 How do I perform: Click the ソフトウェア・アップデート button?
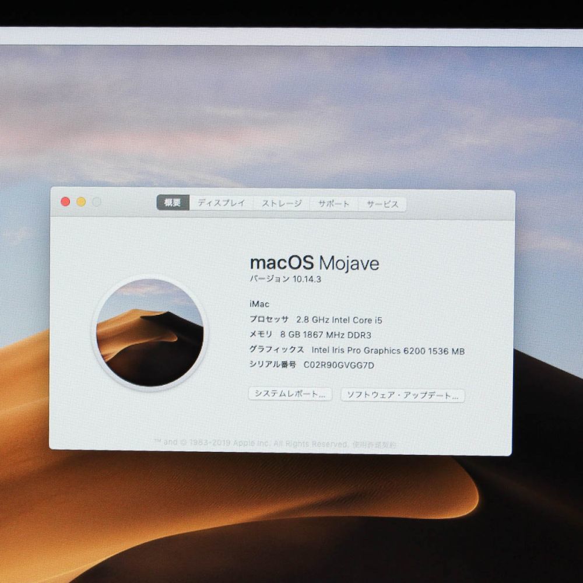pos(403,395)
